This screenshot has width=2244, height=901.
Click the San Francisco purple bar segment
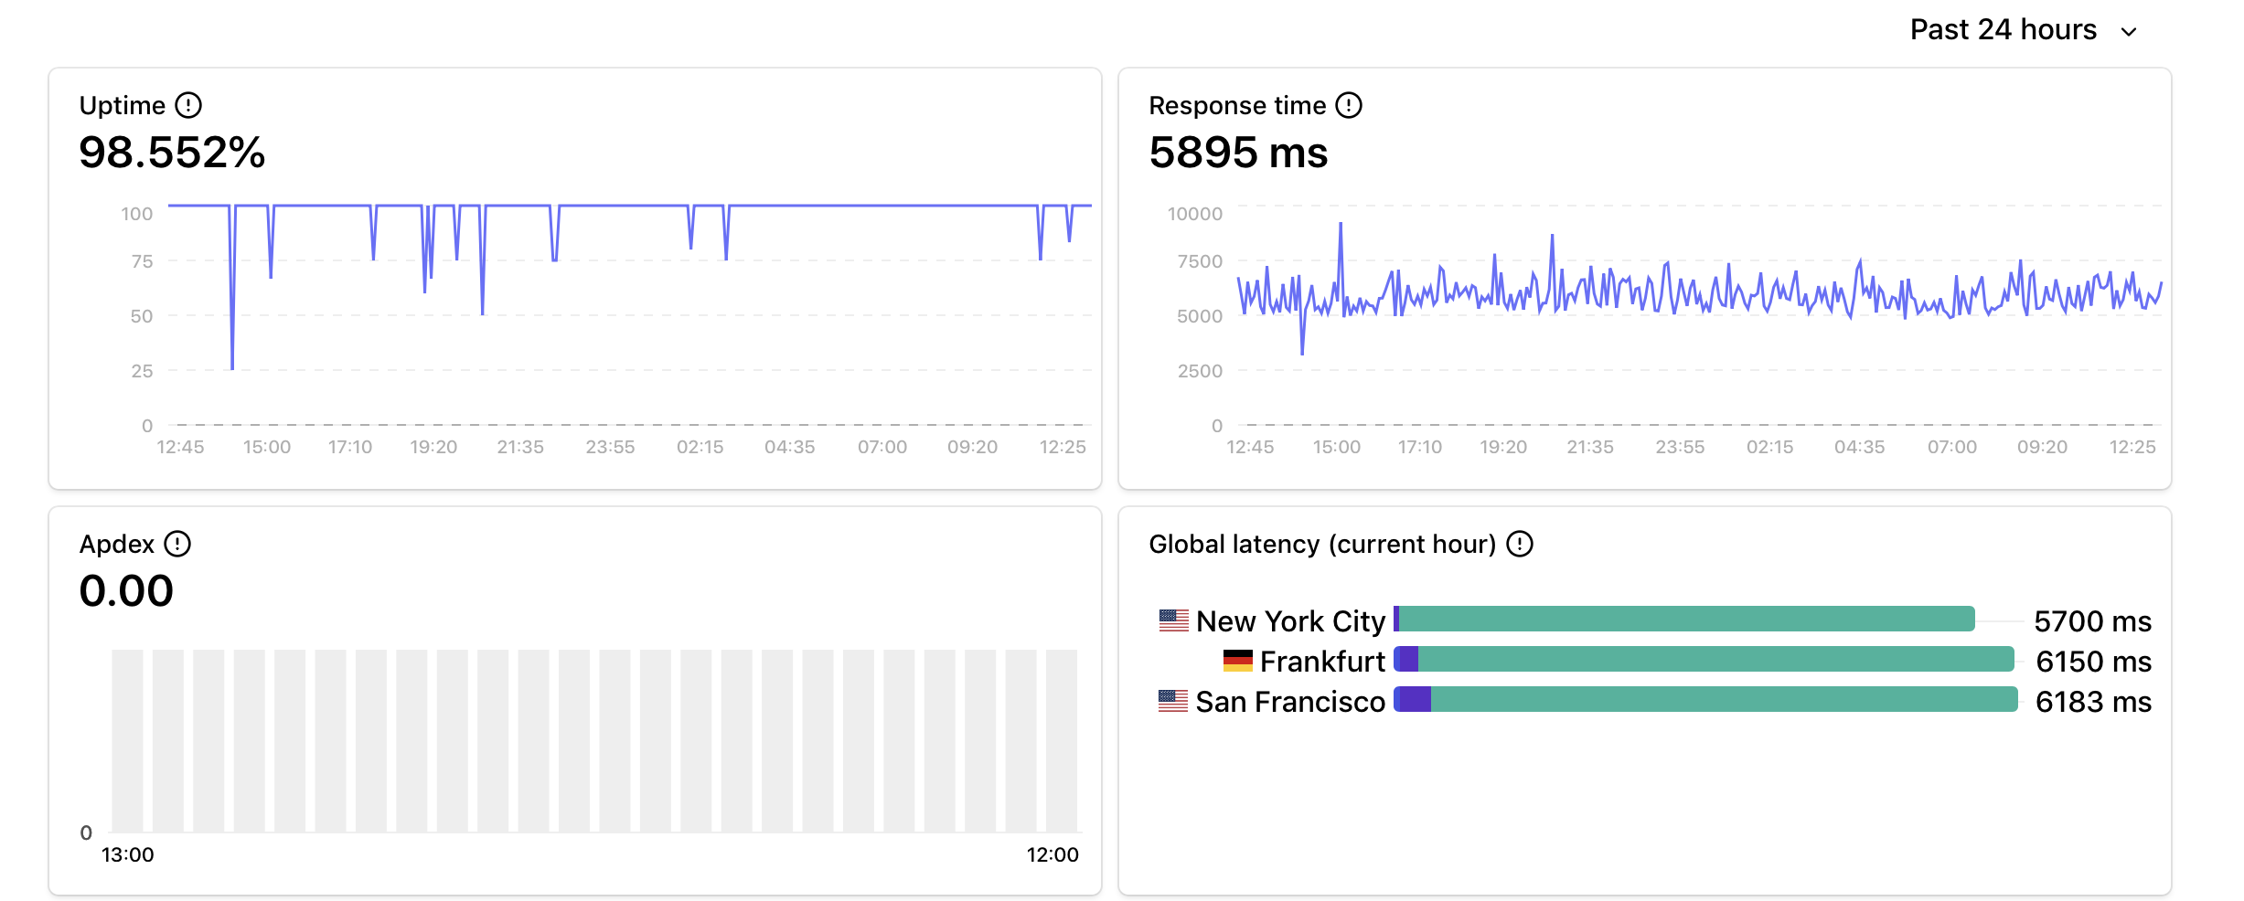point(1414,700)
